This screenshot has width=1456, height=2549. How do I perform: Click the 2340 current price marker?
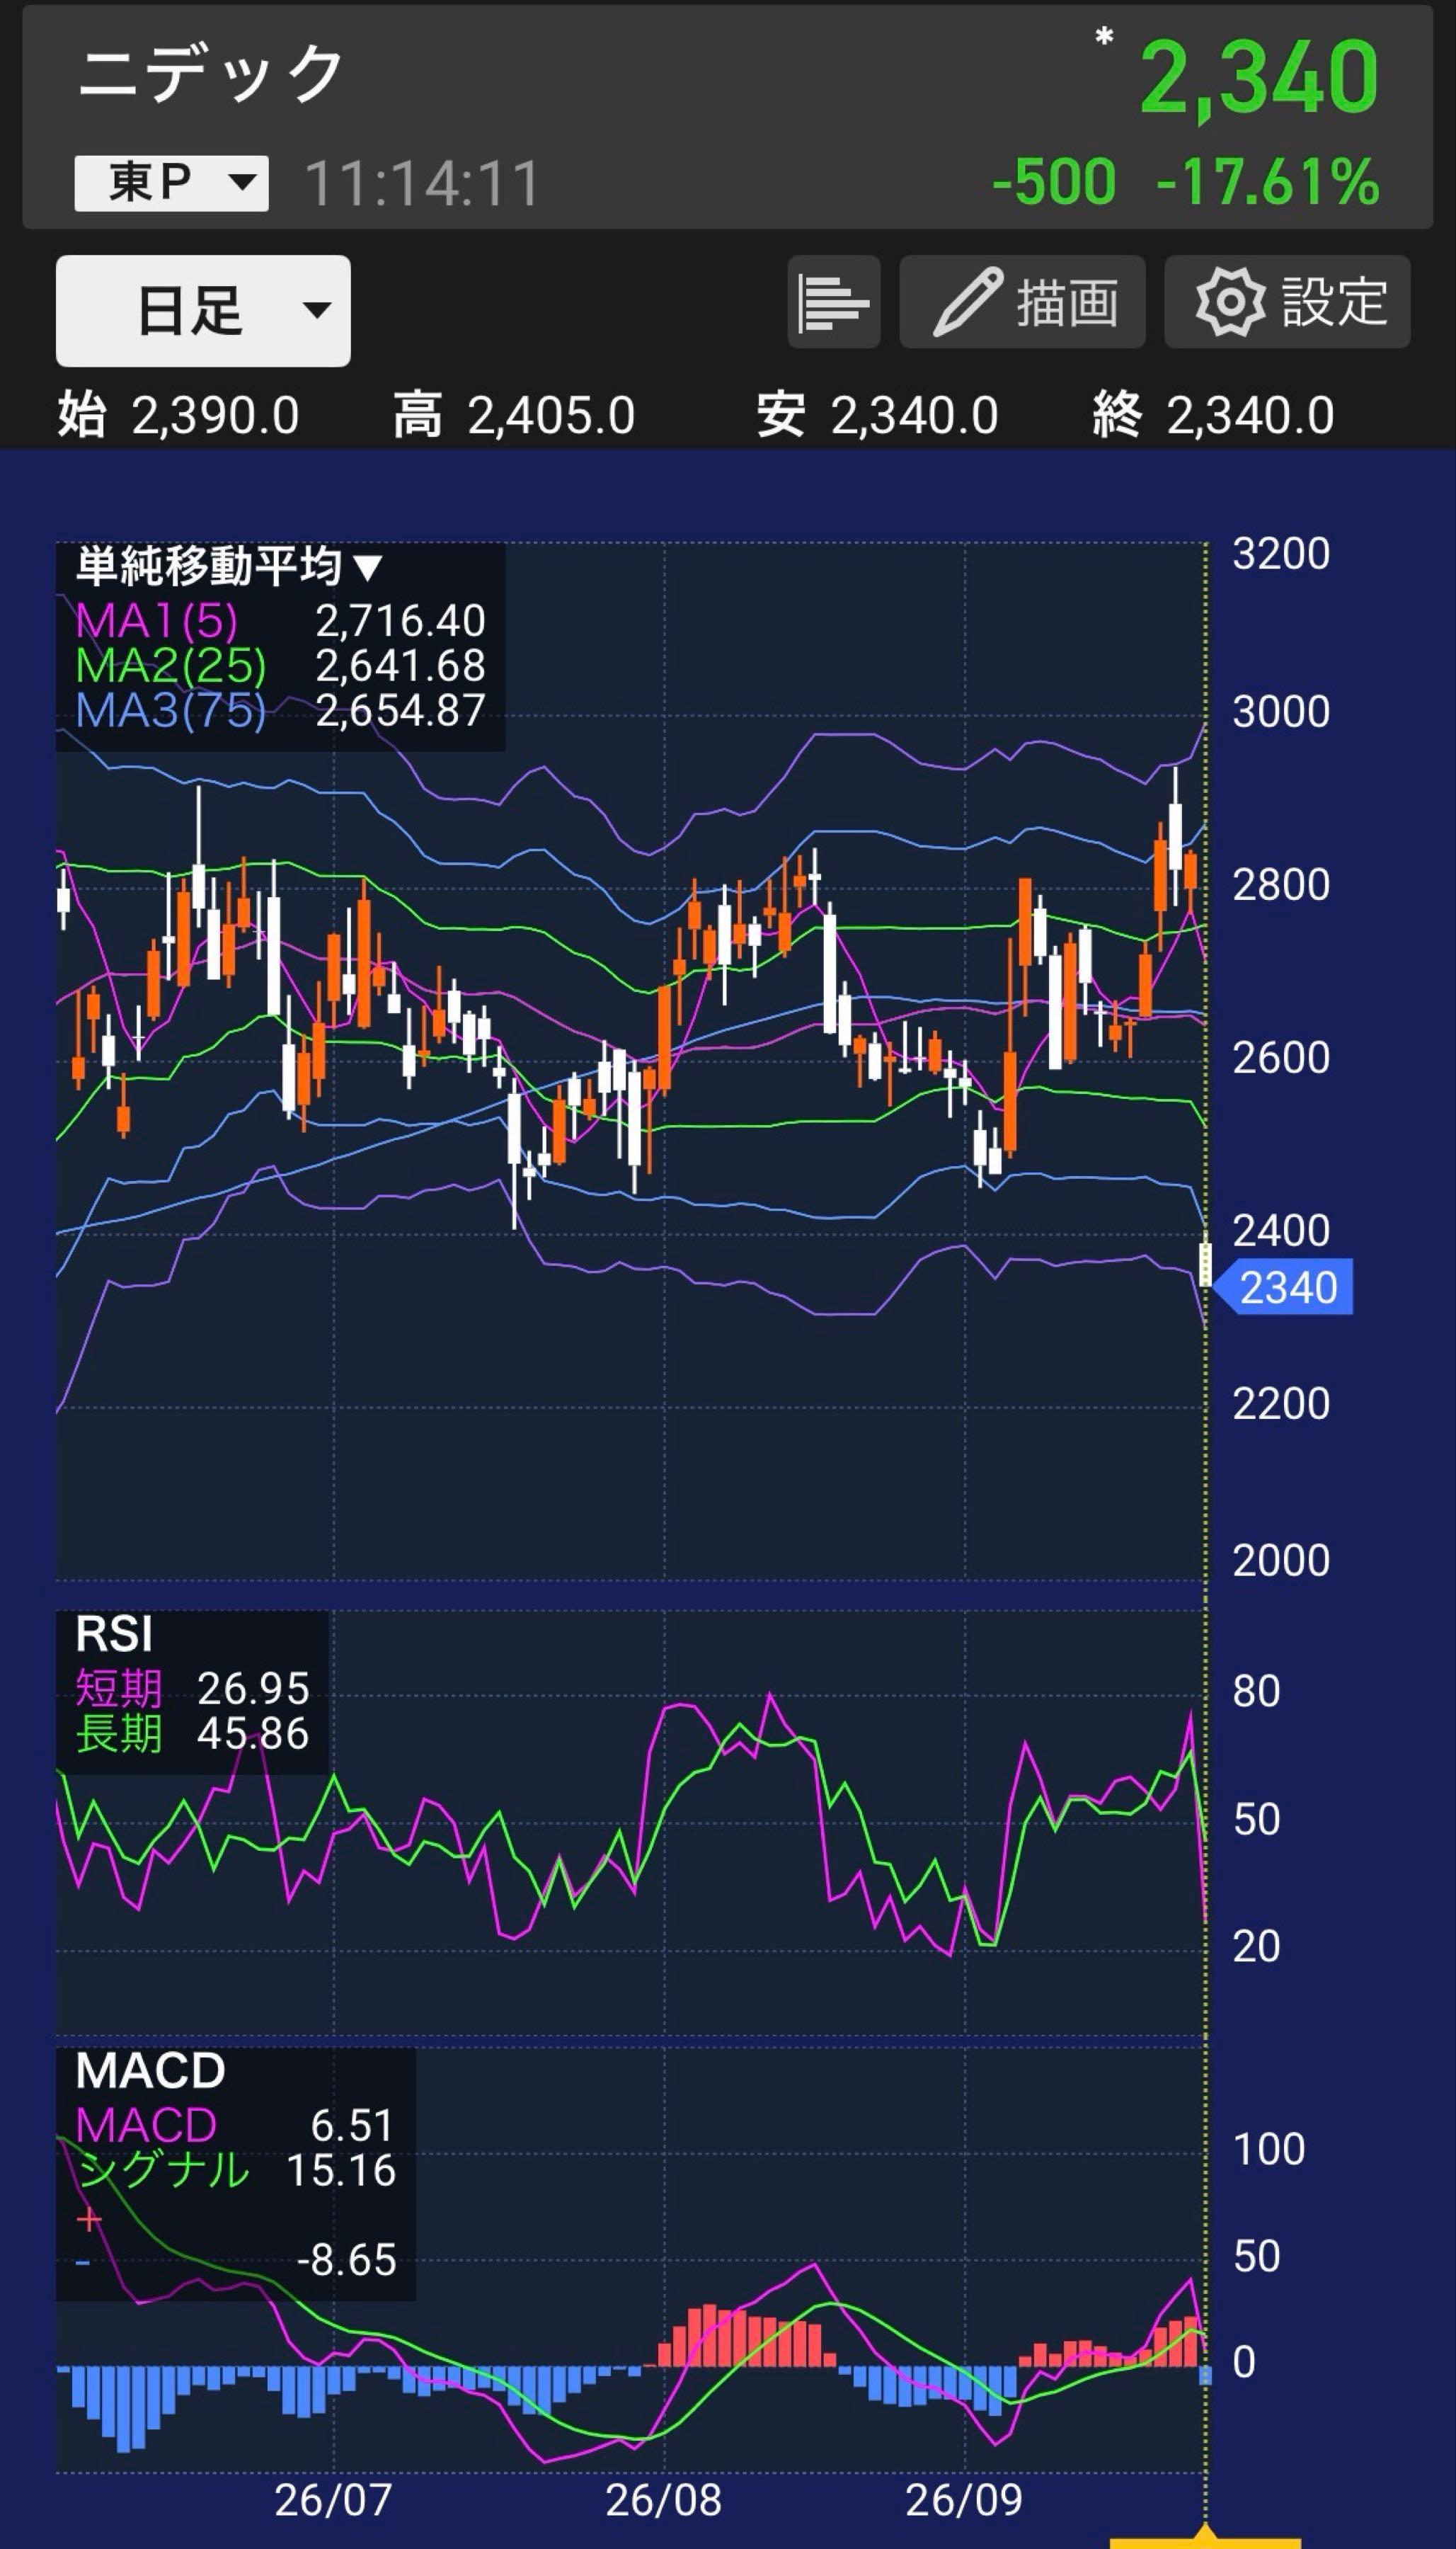click(1285, 1288)
